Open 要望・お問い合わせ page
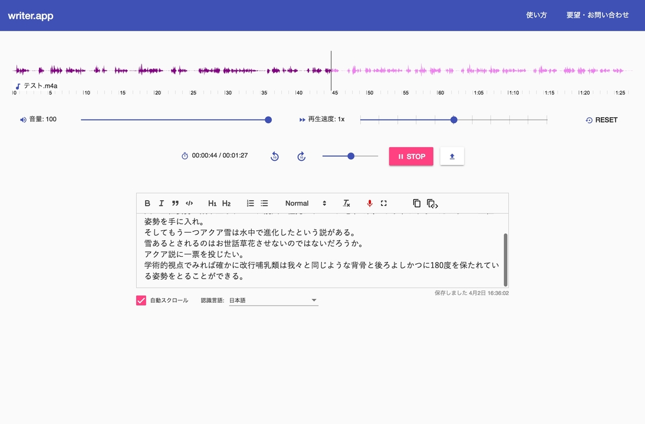Viewport: 645px width, 424px height. click(x=597, y=15)
